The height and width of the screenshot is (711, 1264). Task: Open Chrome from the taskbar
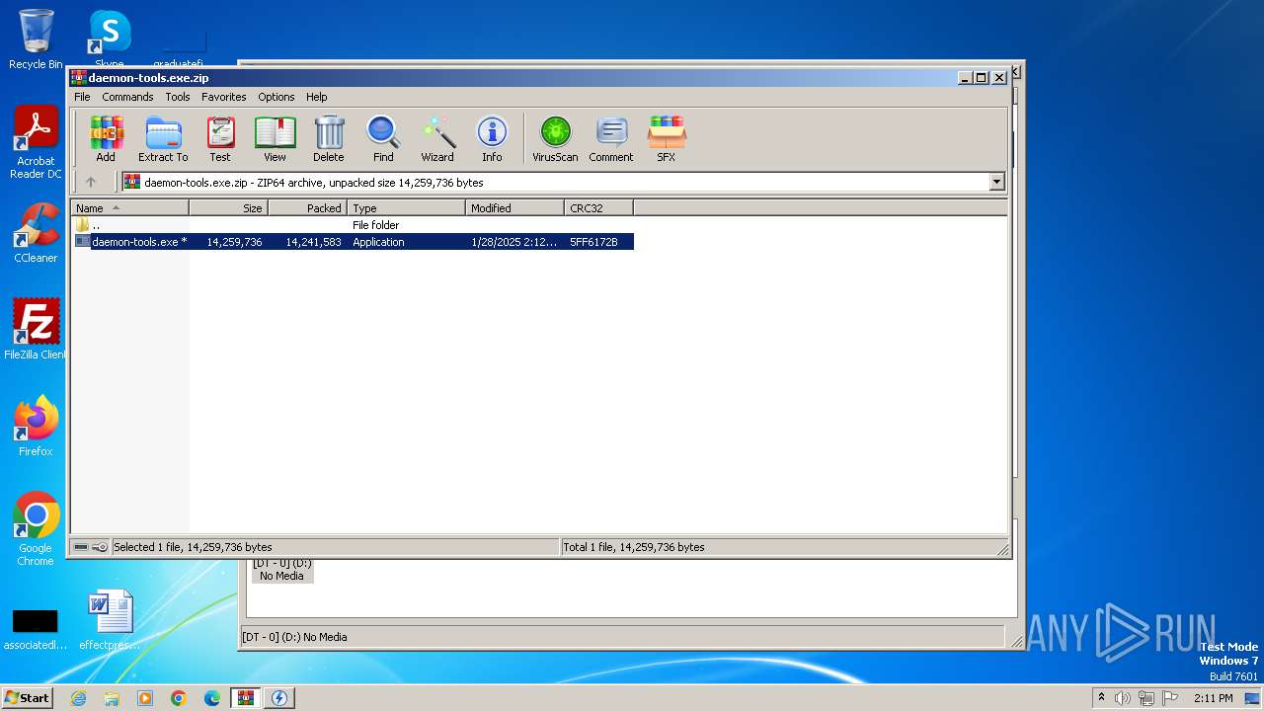(x=179, y=698)
